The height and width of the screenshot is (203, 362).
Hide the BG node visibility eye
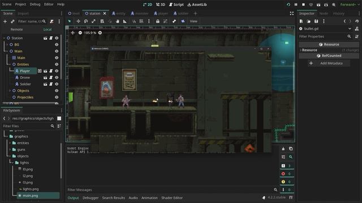pos(57,45)
